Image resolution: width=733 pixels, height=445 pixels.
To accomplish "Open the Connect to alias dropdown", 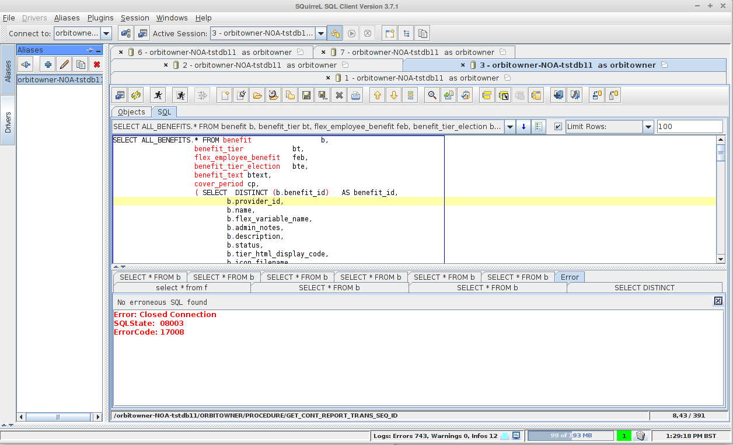I will coord(105,33).
